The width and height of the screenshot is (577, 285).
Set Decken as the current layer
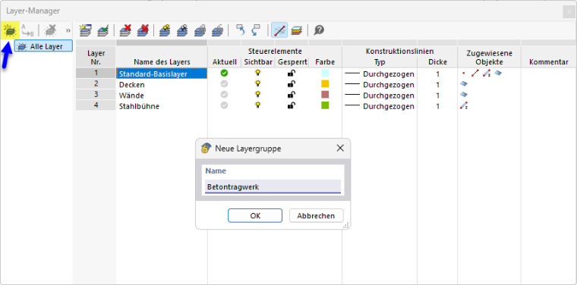tap(224, 84)
